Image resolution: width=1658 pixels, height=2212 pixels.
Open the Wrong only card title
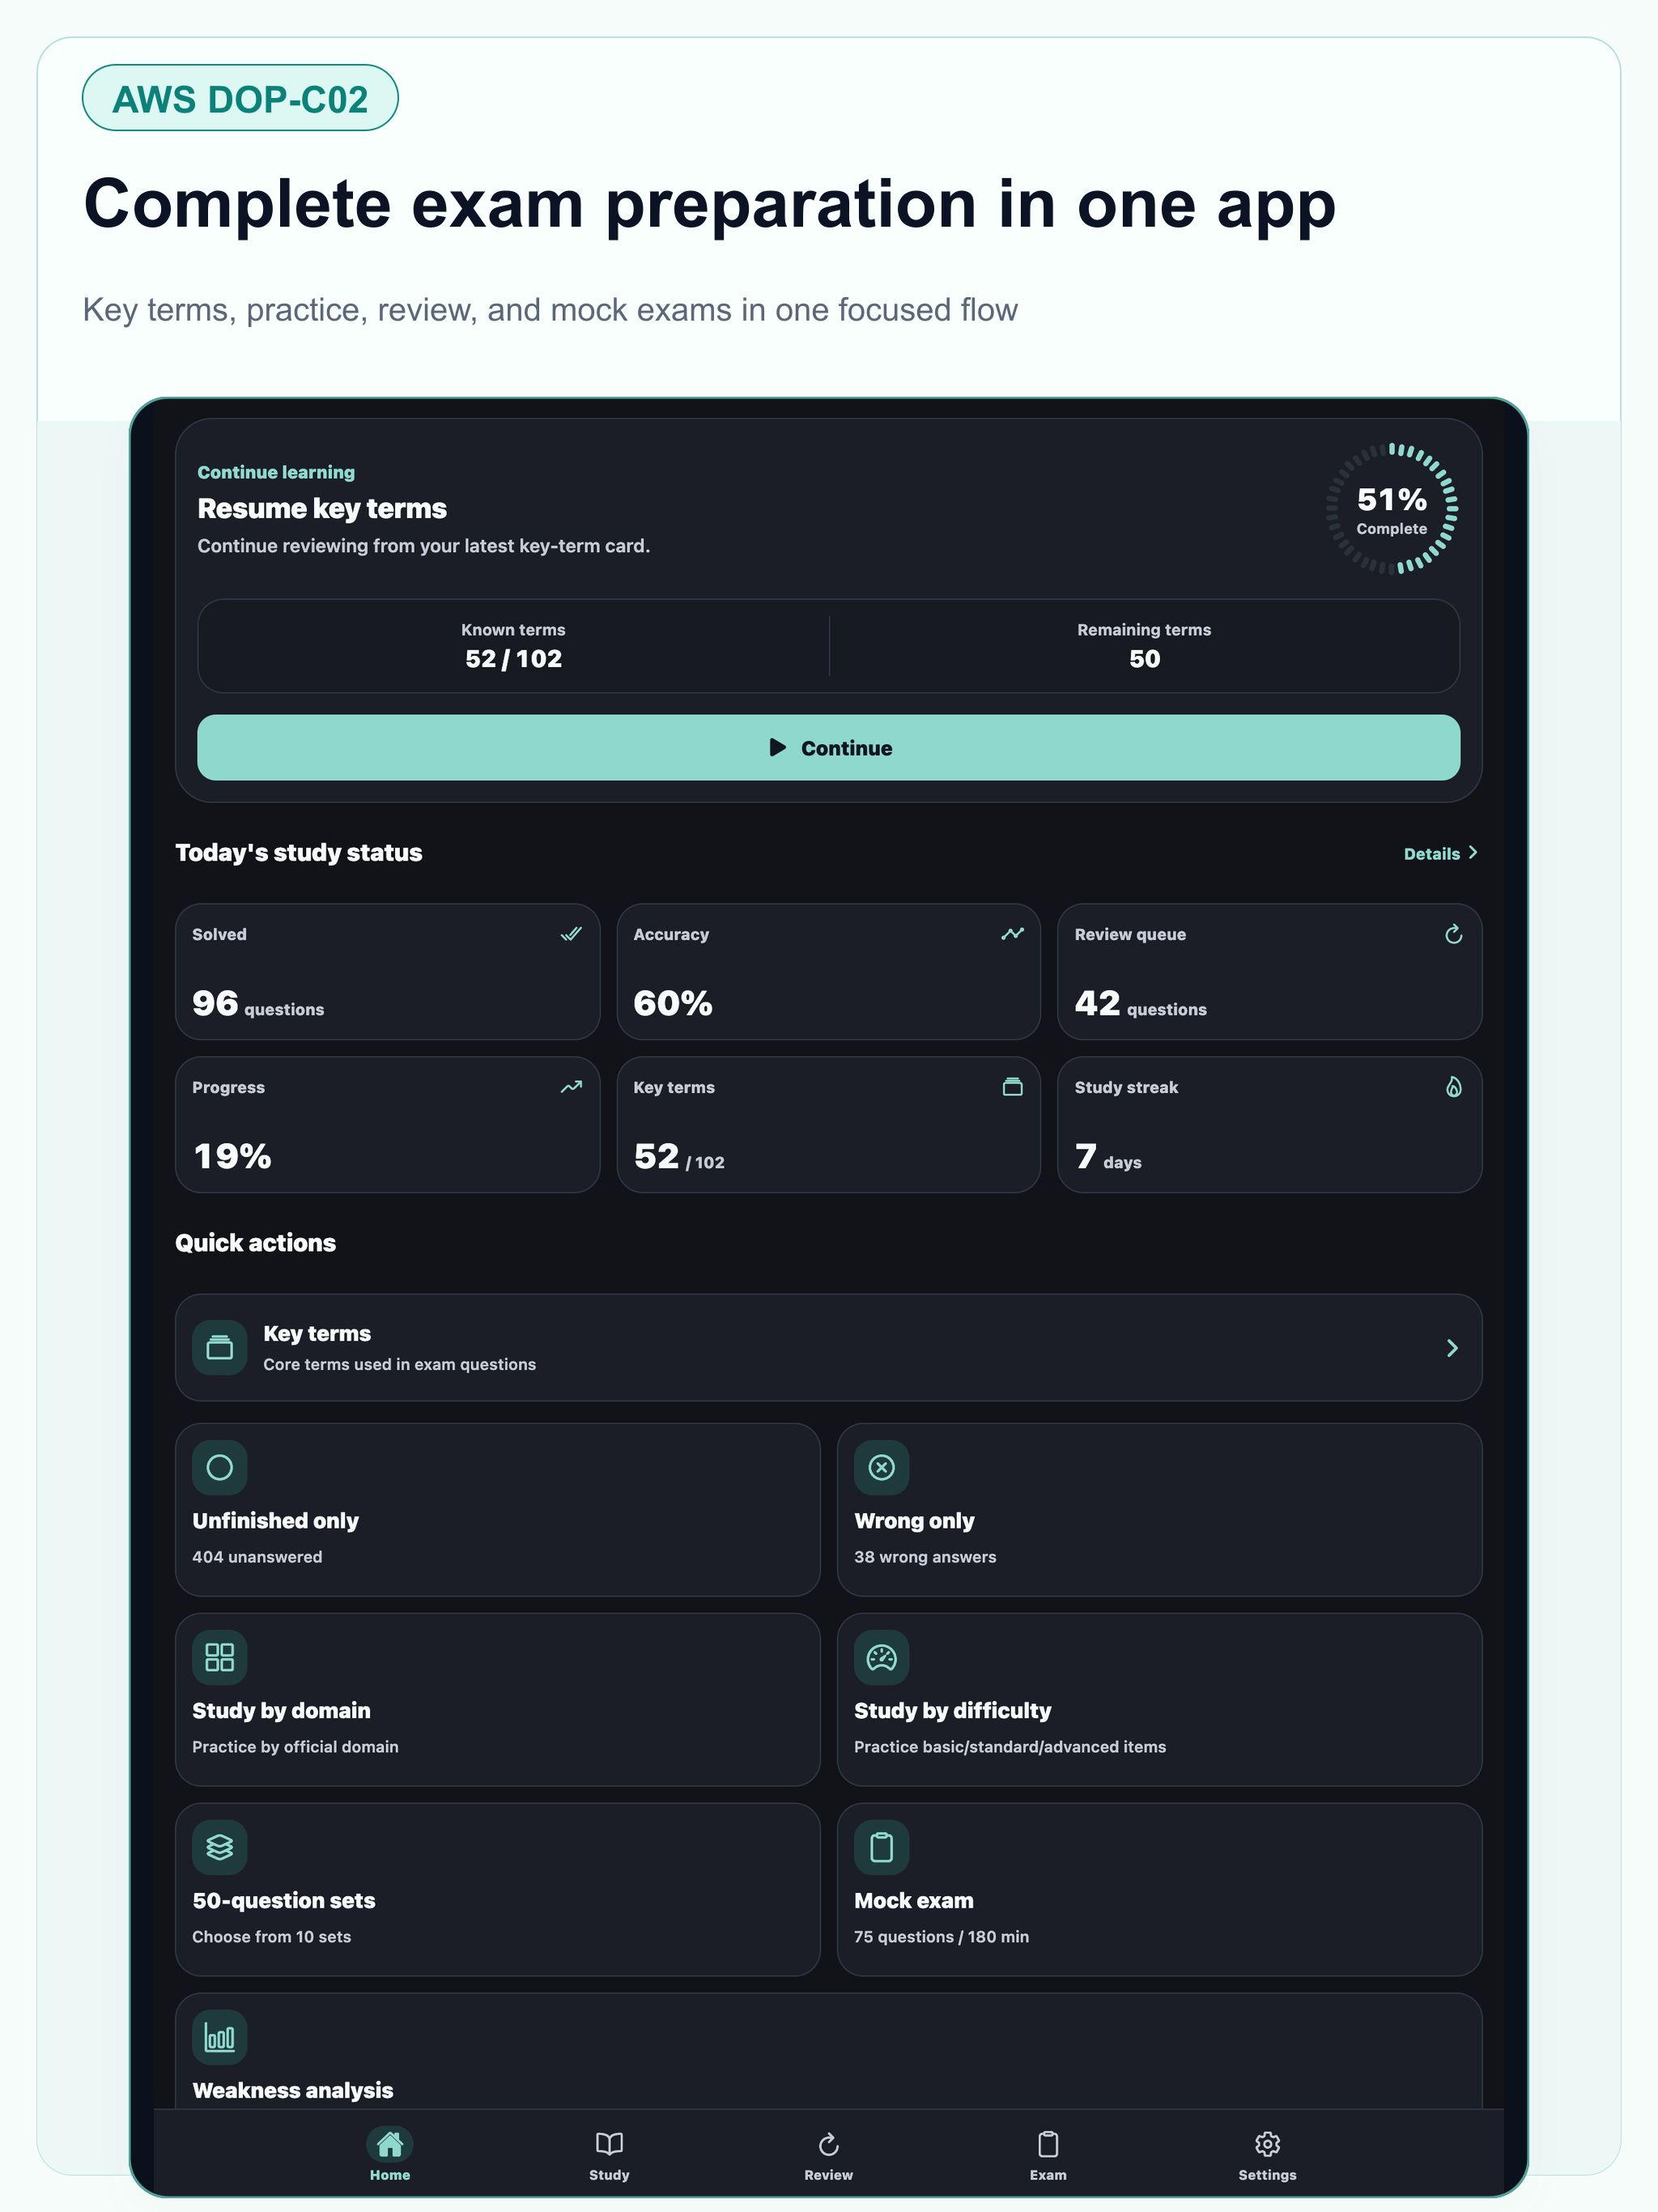click(914, 1520)
